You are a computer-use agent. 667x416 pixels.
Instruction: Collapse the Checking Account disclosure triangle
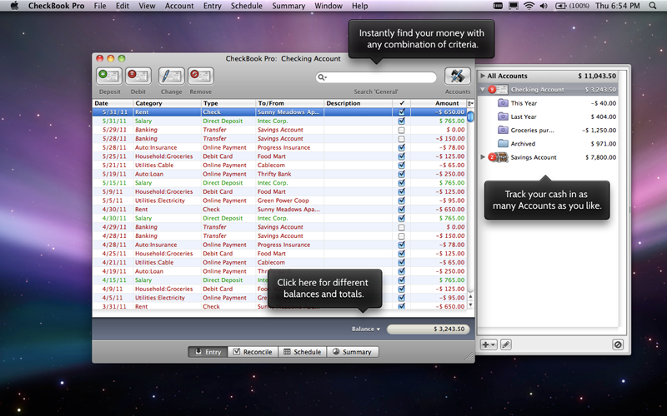[x=483, y=90]
